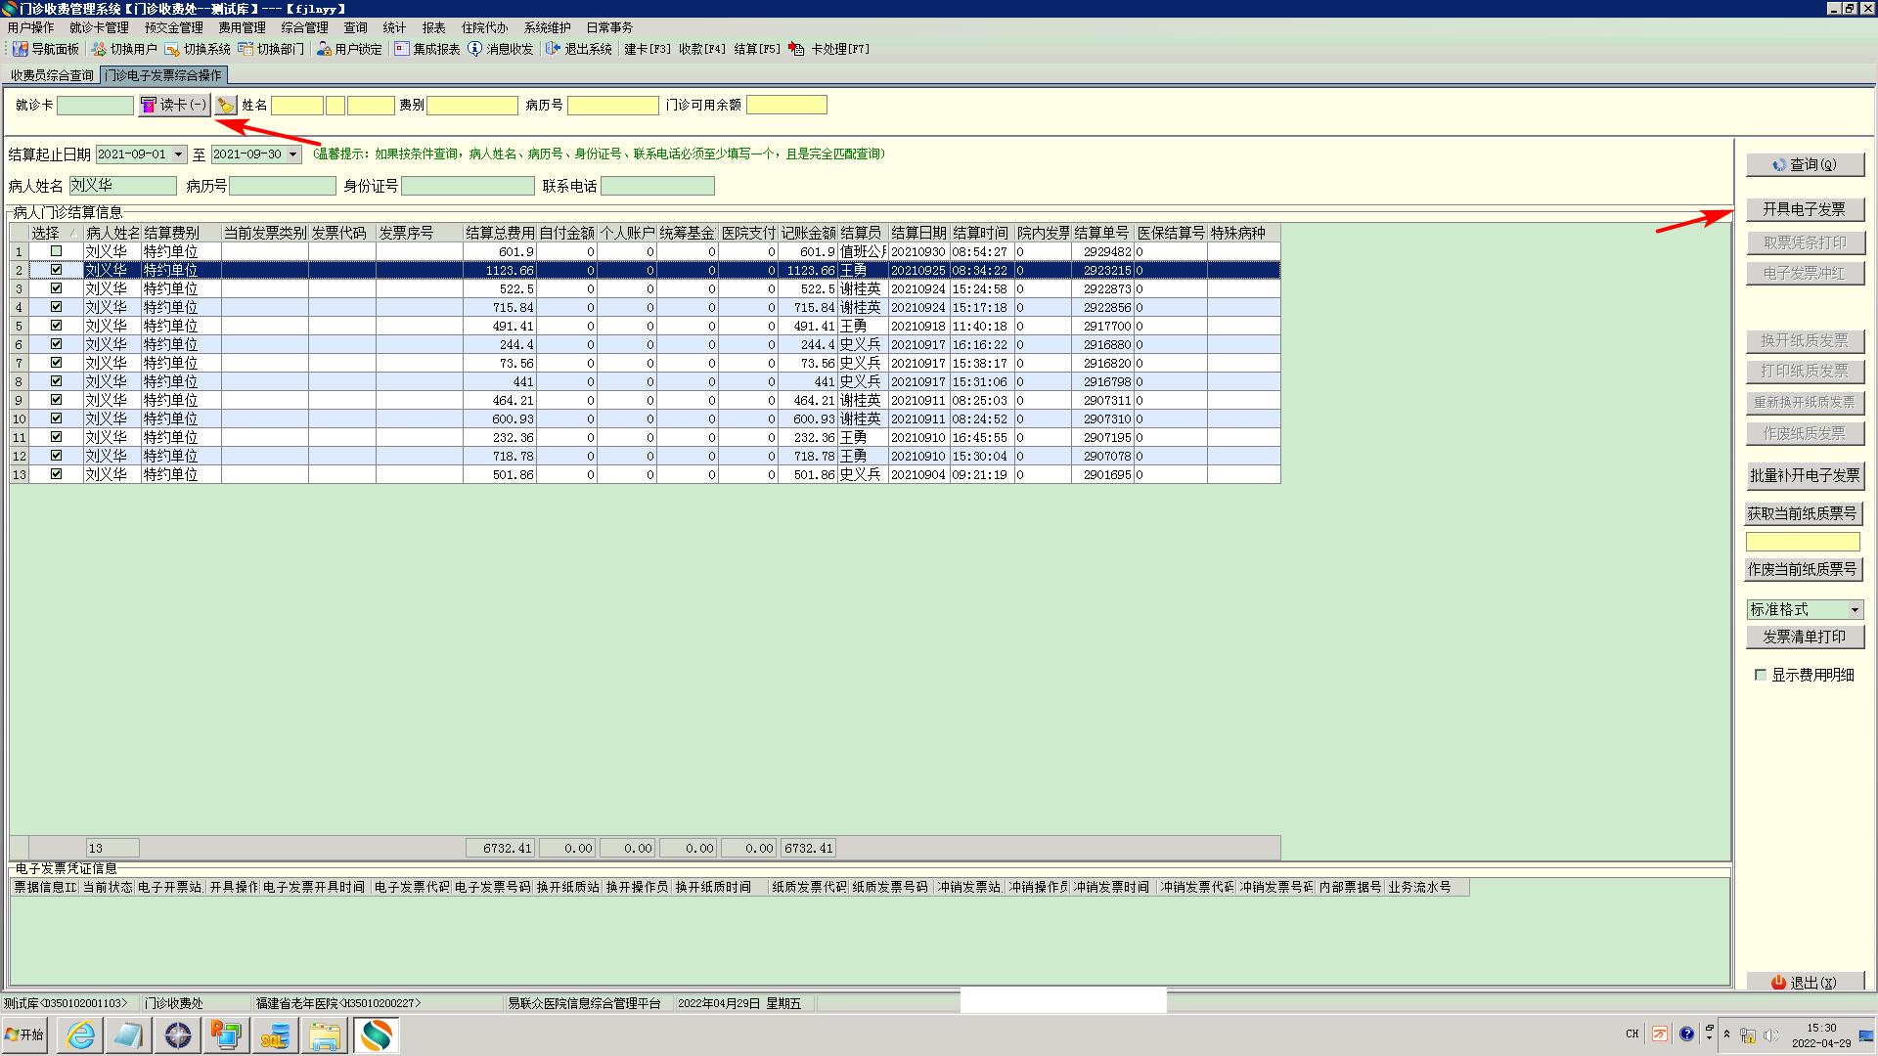Click the 批量补开电子发票 button
1878x1056 pixels.
click(x=1805, y=476)
